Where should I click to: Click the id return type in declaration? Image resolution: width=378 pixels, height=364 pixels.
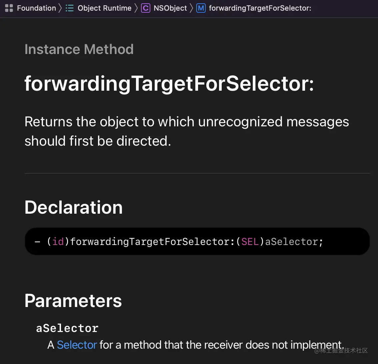58,242
